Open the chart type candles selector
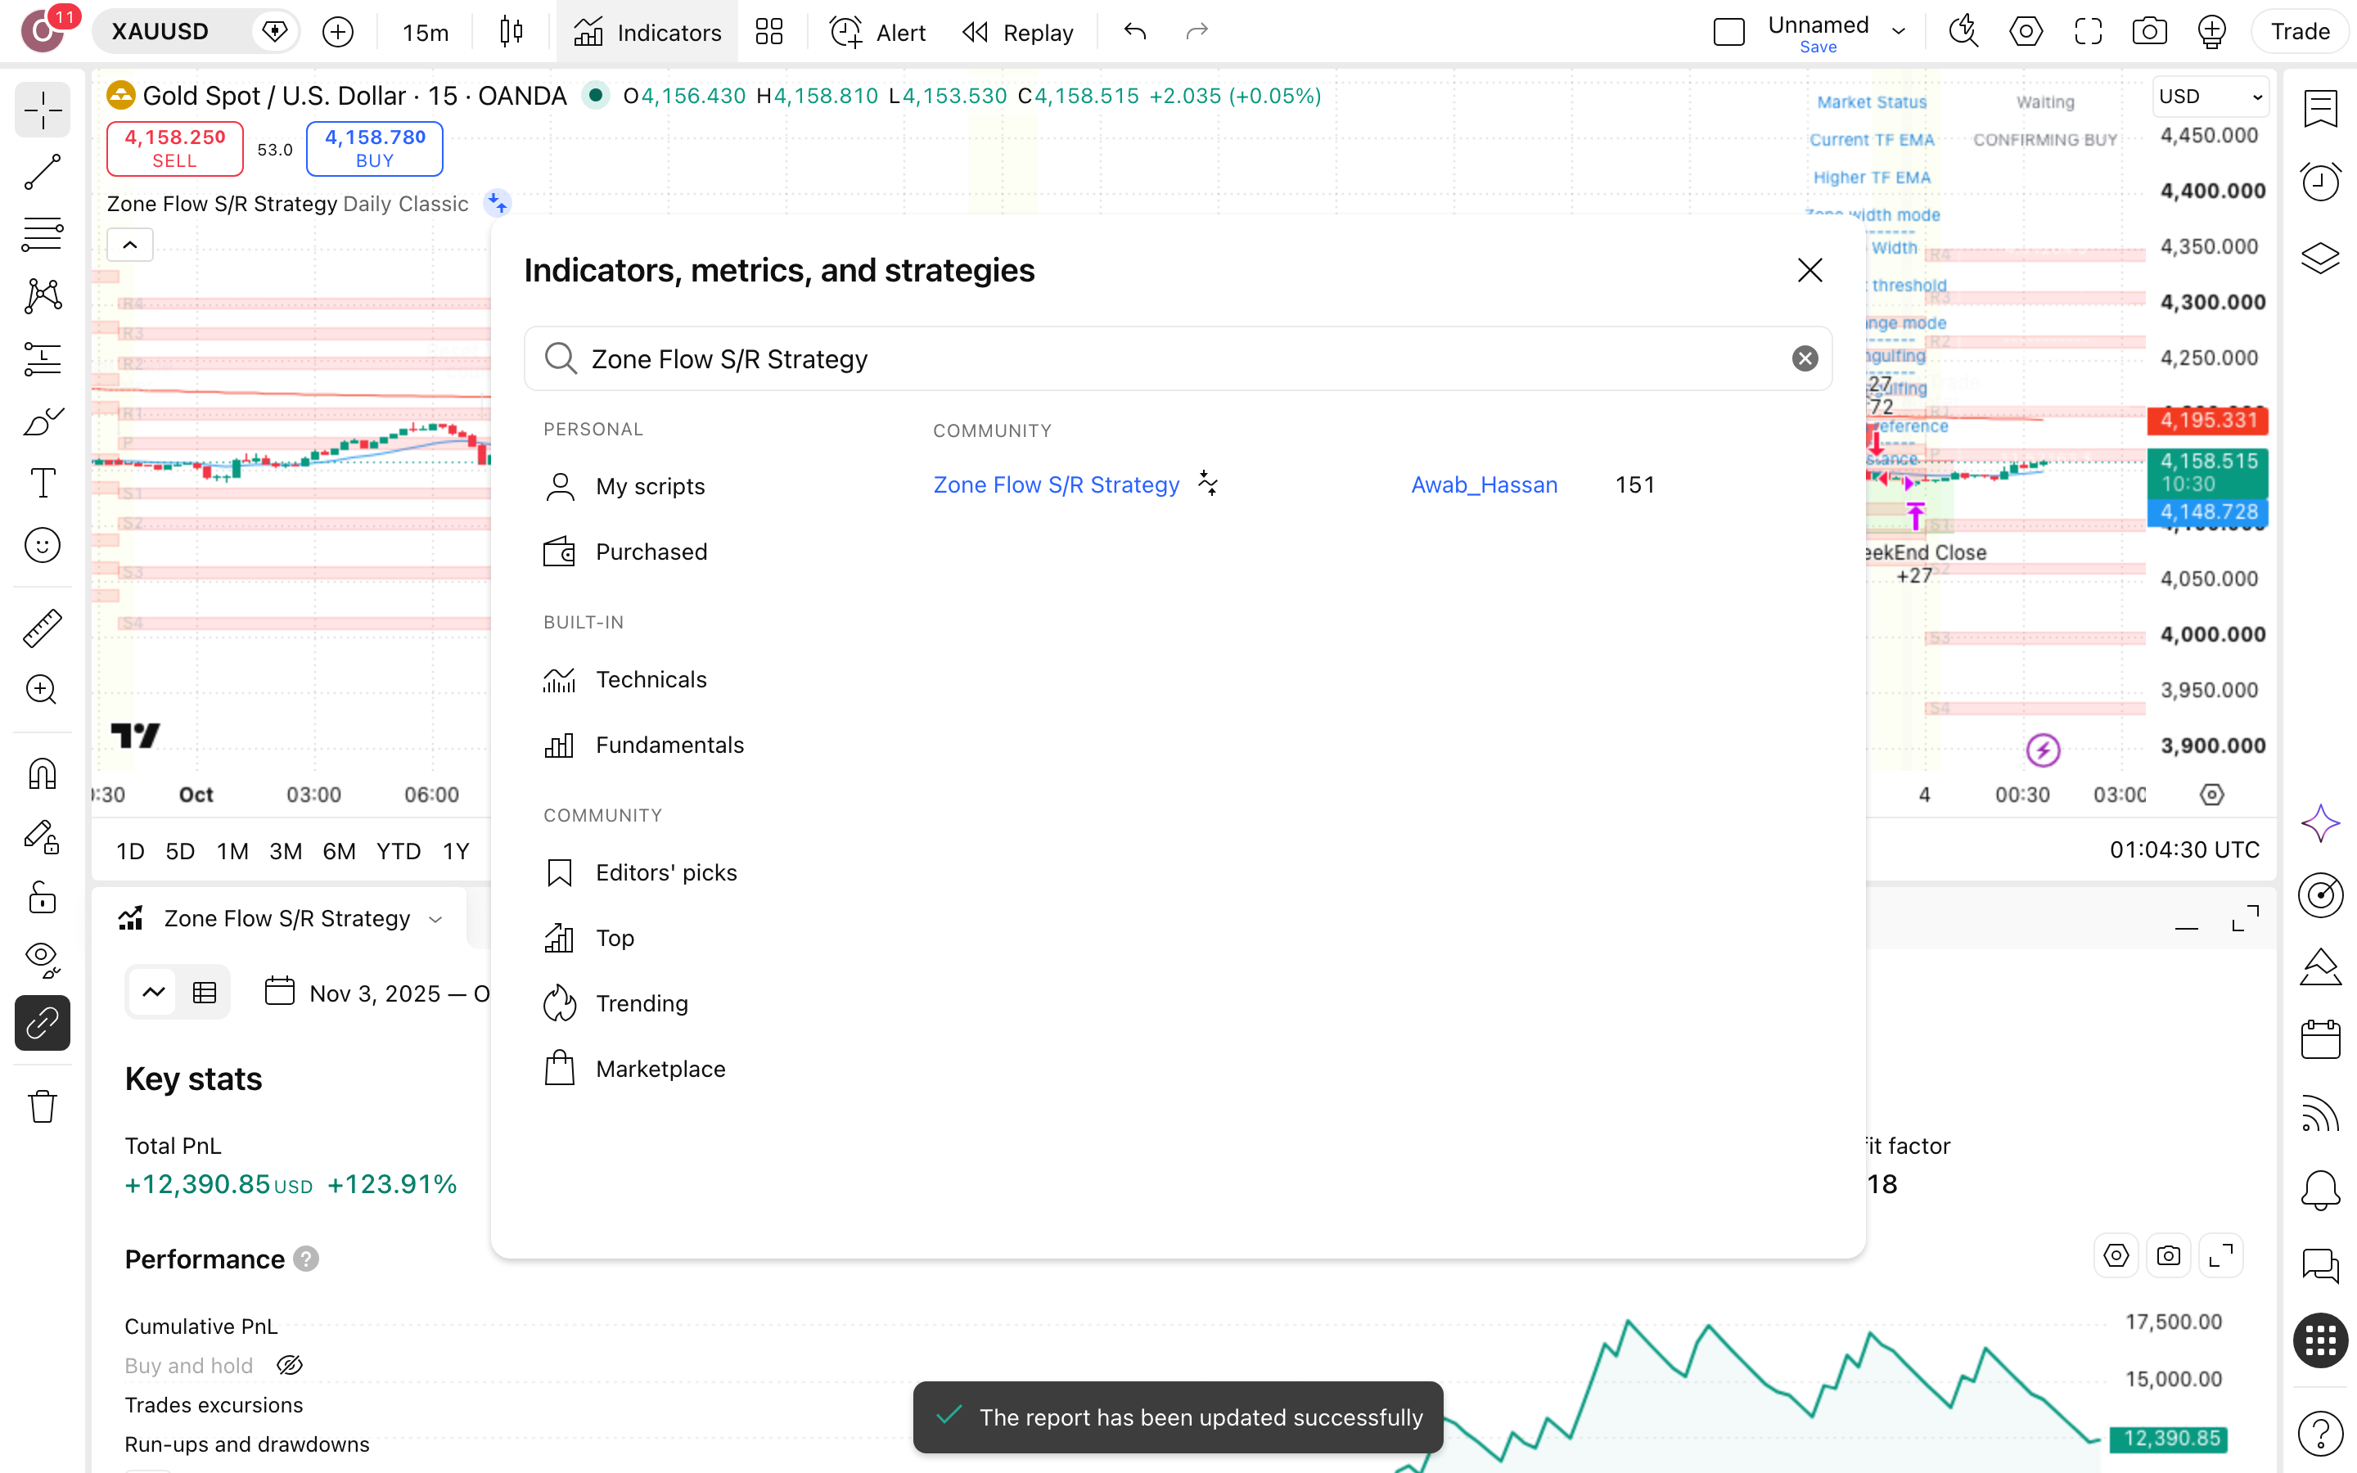The width and height of the screenshot is (2357, 1473). click(512, 32)
